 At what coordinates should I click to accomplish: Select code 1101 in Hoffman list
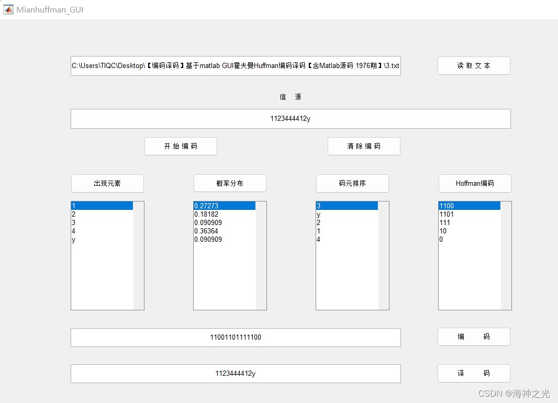pos(470,214)
